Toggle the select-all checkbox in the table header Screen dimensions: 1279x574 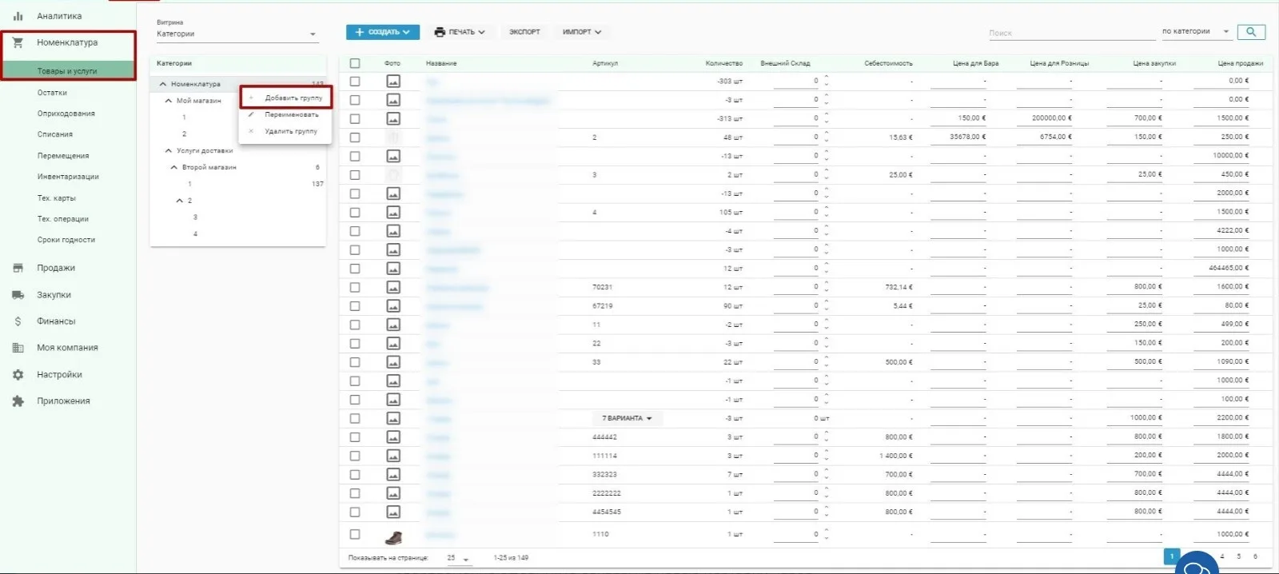click(355, 63)
